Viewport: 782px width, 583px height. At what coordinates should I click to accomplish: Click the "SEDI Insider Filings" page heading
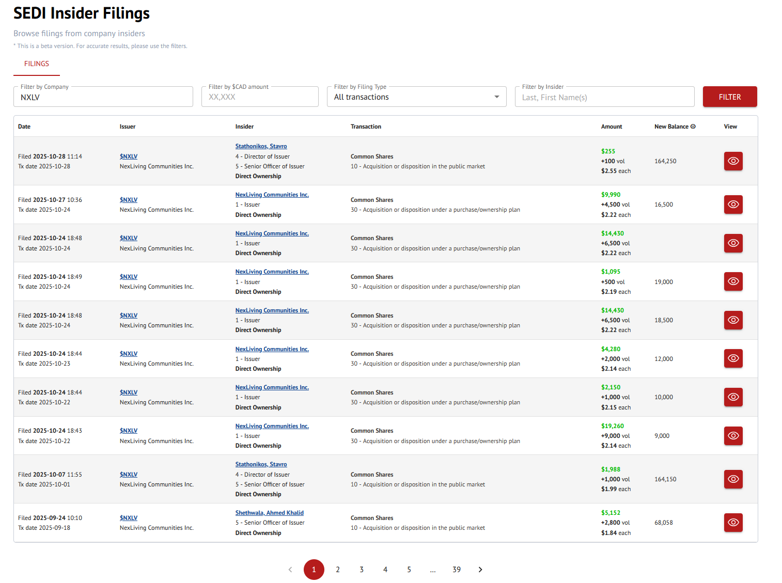click(x=82, y=13)
